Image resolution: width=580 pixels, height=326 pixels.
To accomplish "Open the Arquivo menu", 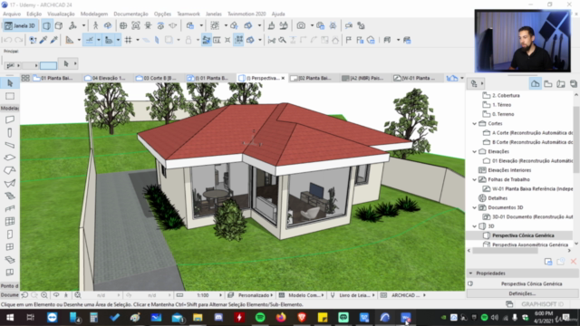I will (x=12, y=14).
